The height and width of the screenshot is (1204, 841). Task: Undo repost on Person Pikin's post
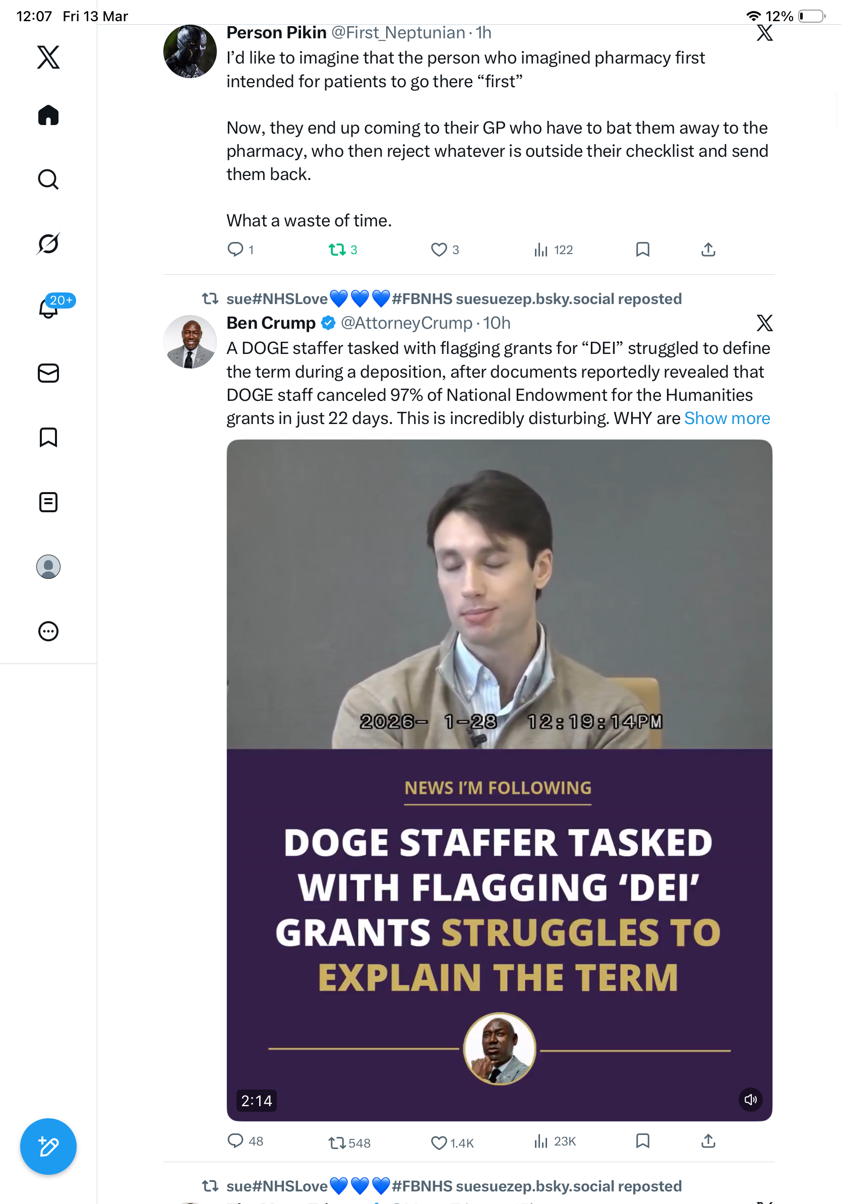(x=343, y=250)
